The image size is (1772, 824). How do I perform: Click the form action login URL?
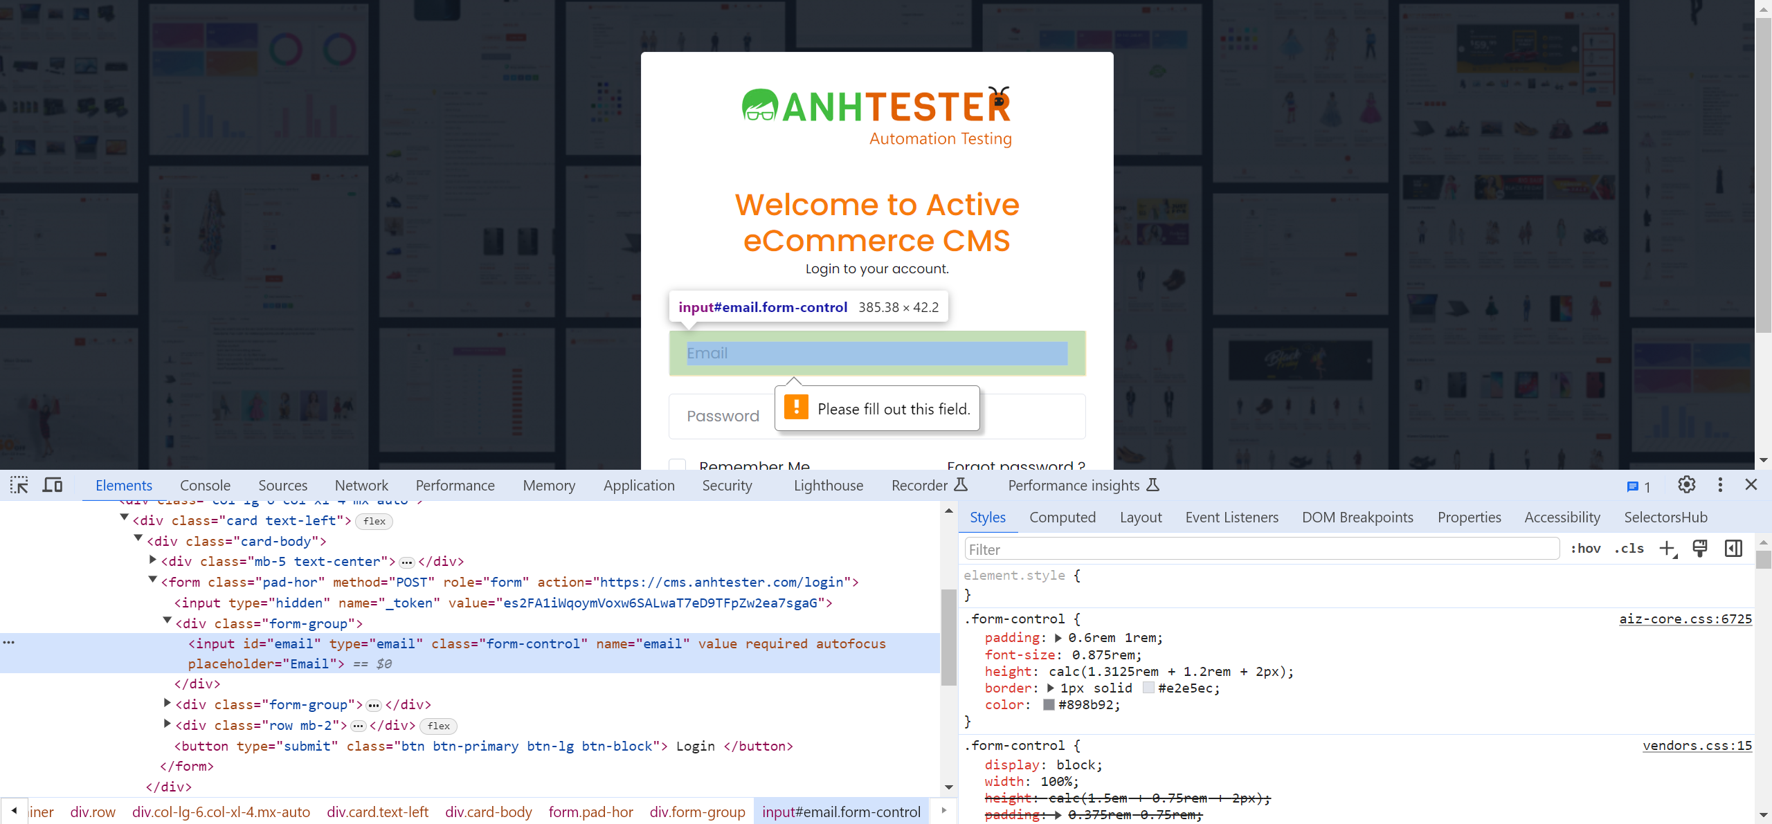tap(721, 583)
